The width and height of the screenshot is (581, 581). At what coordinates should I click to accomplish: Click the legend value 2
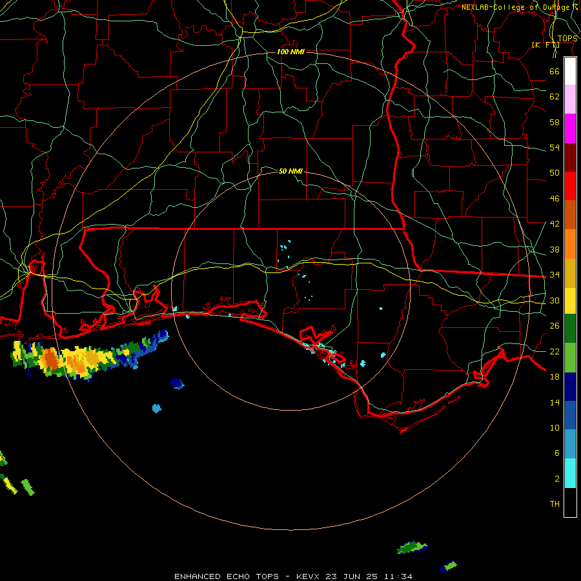557,479
